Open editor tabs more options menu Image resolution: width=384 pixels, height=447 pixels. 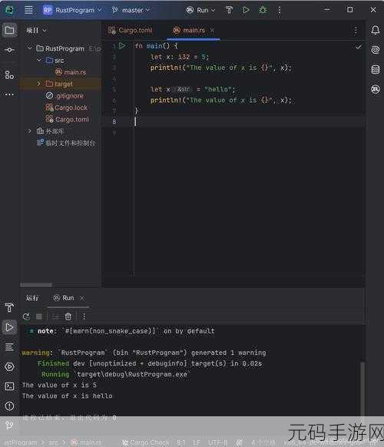(x=356, y=30)
